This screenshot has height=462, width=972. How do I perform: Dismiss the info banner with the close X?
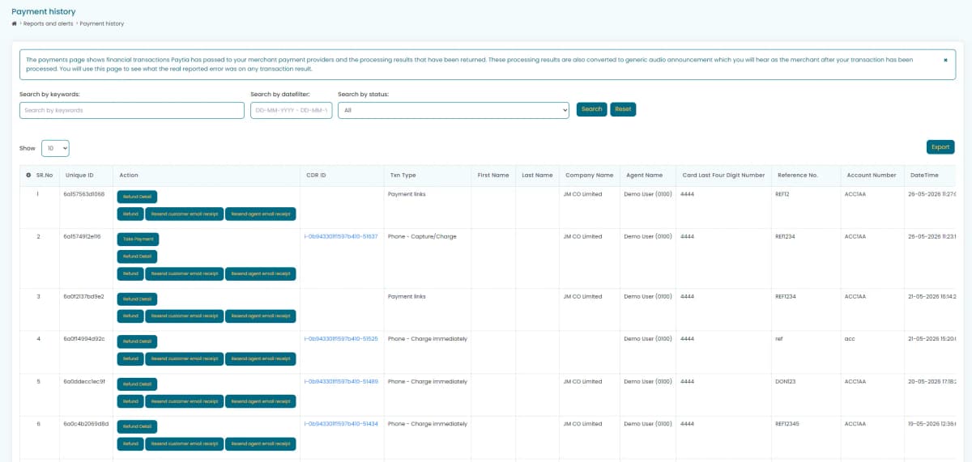(x=945, y=60)
